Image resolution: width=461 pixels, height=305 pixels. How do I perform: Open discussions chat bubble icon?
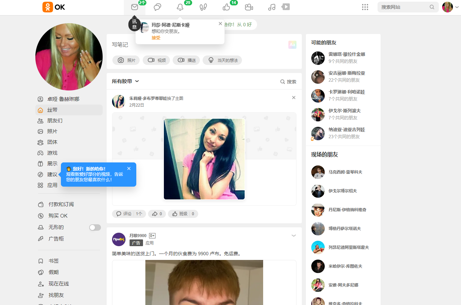point(157,7)
